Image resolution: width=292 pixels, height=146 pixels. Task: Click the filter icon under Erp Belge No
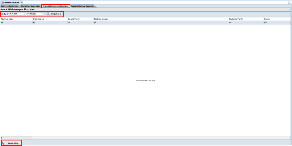(x=34, y=22)
